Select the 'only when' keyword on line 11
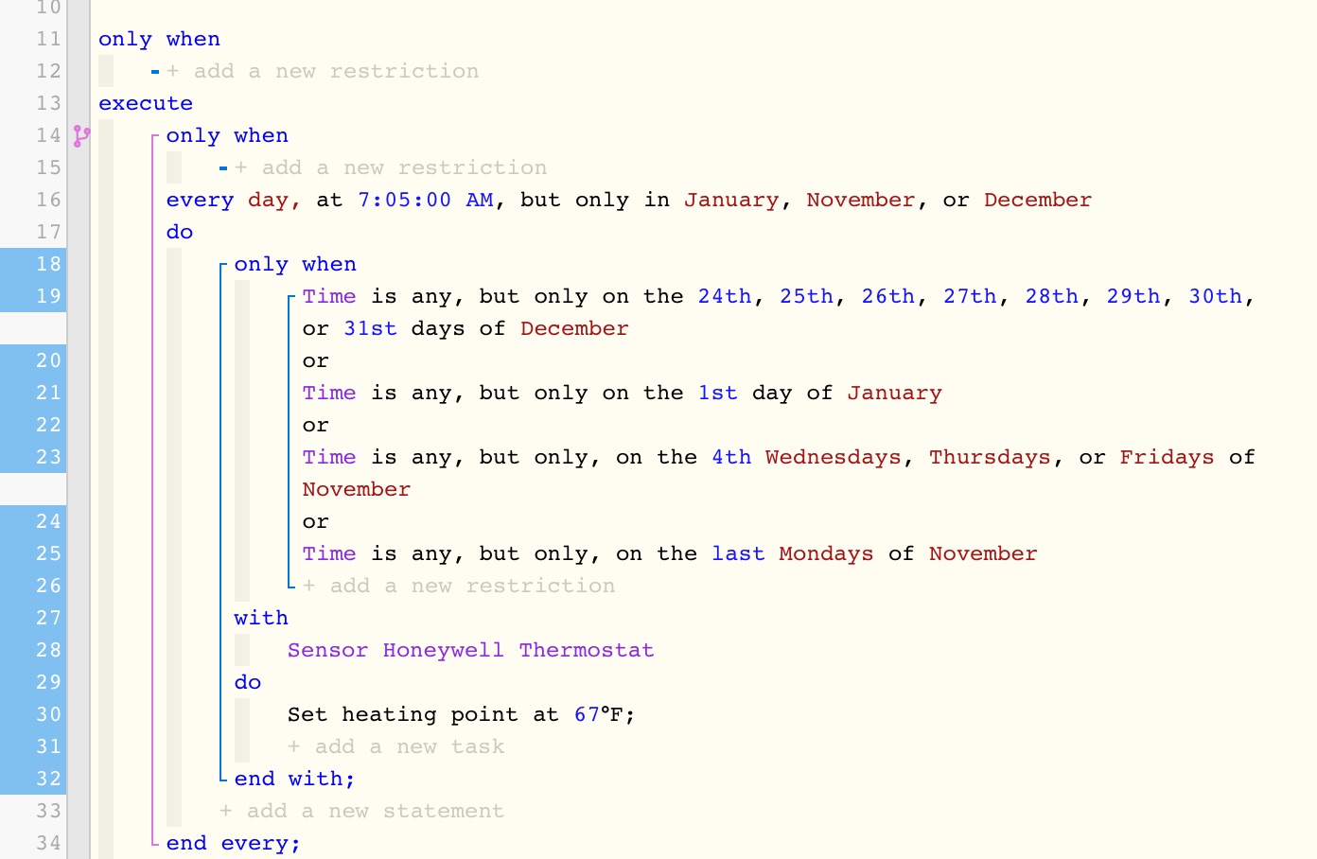Screen dimensions: 1317x859 [x=160, y=39]
